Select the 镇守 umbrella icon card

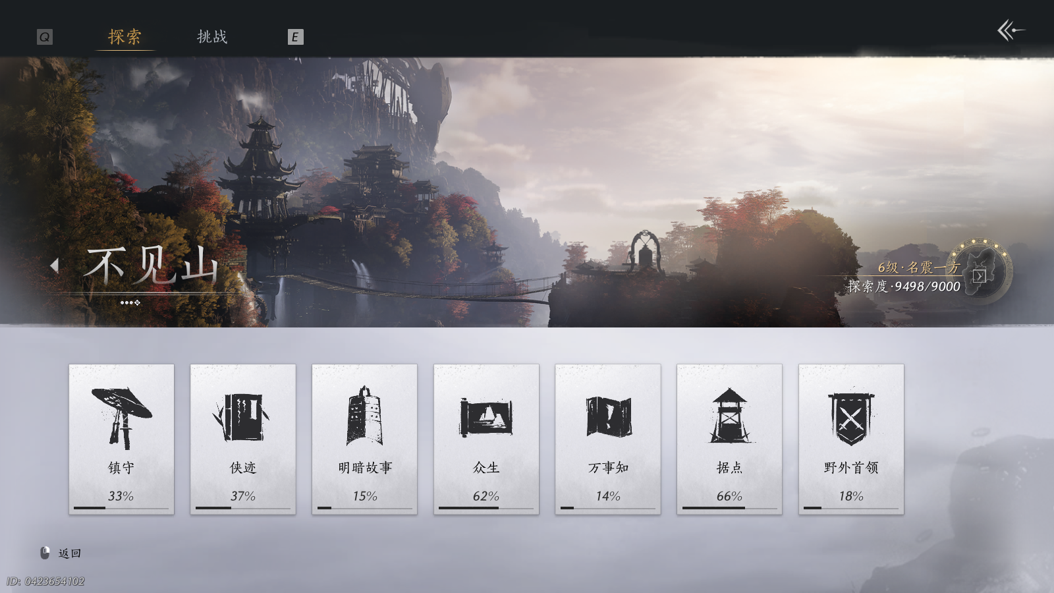(x=121, y=415)
